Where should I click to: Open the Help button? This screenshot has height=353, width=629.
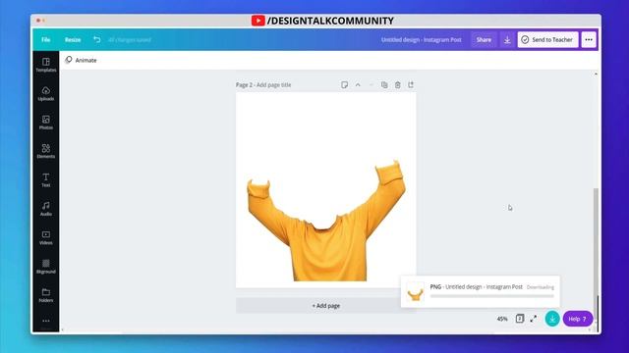pos(578,319)
